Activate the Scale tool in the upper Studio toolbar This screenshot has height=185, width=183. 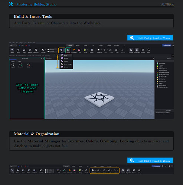[24, 50]
